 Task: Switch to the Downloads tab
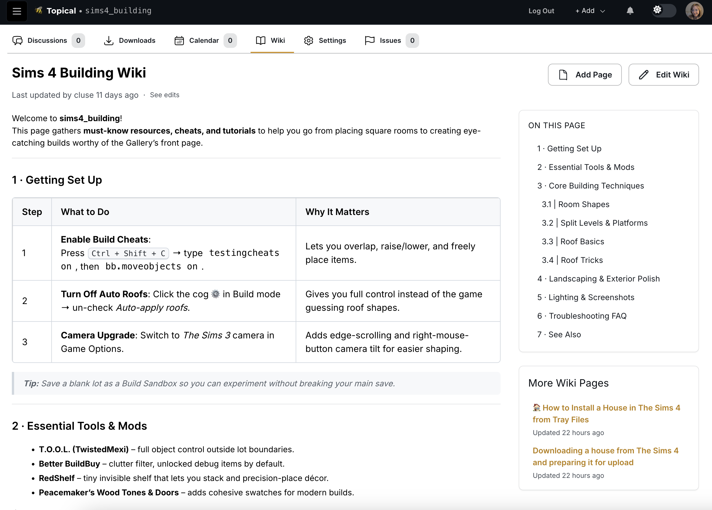click(x=129, y=41)
